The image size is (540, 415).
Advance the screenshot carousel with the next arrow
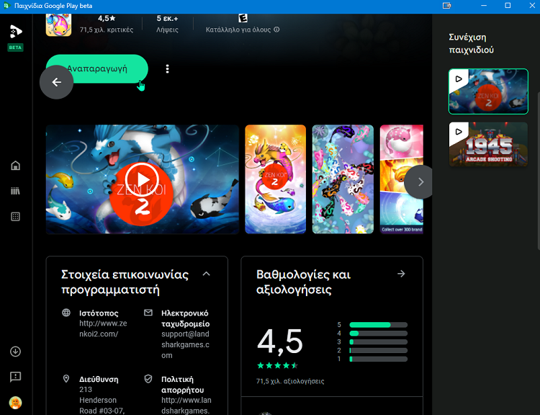coord(420,182)
